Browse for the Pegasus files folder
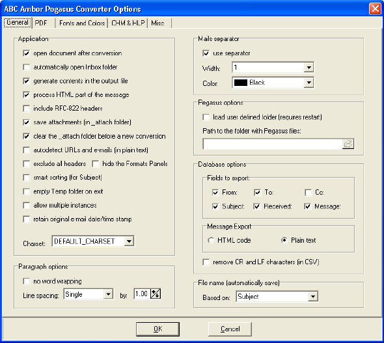The image size is (384, 343). click(x=348, y=144)
